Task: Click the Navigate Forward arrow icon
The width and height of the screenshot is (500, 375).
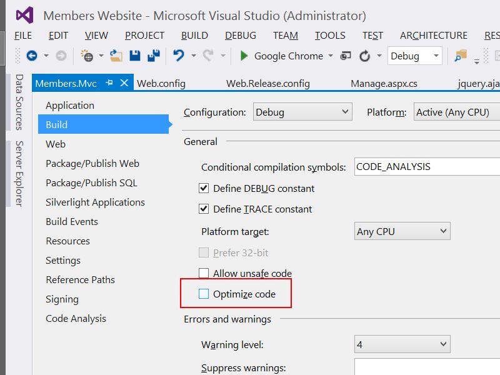Action: [x=61, y=56]
